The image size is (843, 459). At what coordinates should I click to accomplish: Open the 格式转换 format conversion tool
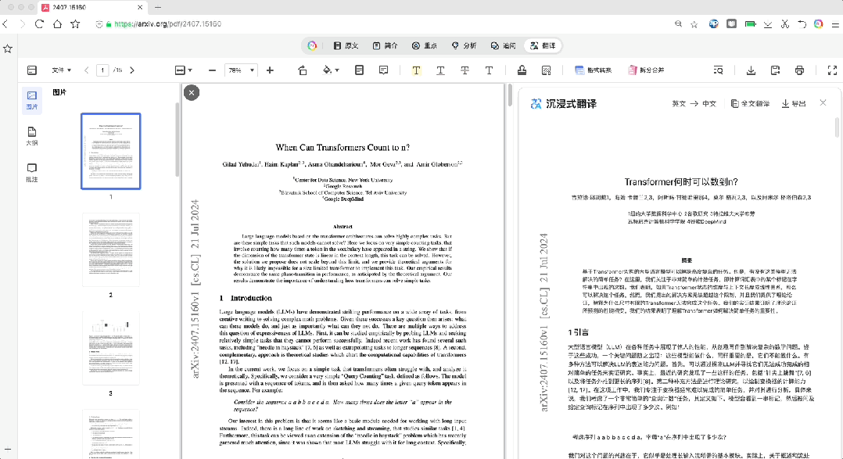click(x=593, y=70)
